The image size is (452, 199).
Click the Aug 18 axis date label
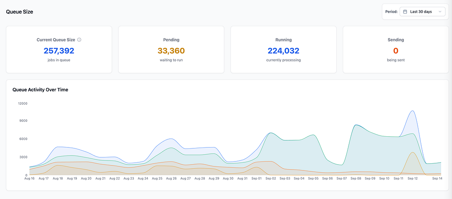click(x=58, y=179)
